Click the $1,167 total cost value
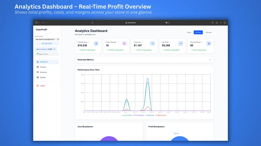This screenshot has width=261, height=146. [x=138, y=45]
